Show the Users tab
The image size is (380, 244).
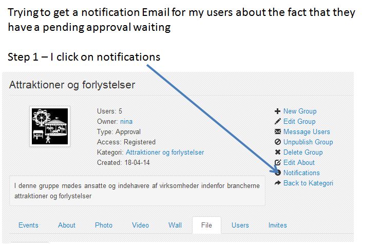(x=240, y=225)
